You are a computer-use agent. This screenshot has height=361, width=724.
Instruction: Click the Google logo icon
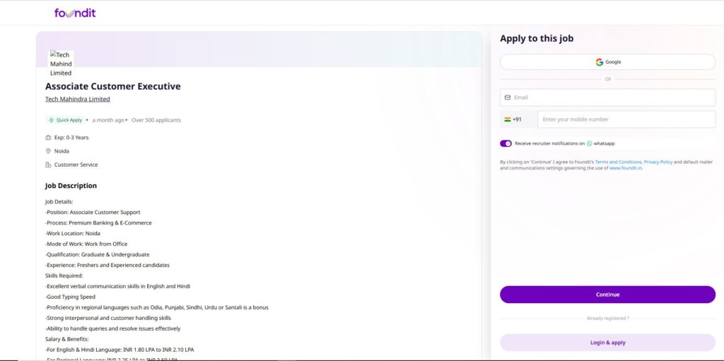[600, 62]
